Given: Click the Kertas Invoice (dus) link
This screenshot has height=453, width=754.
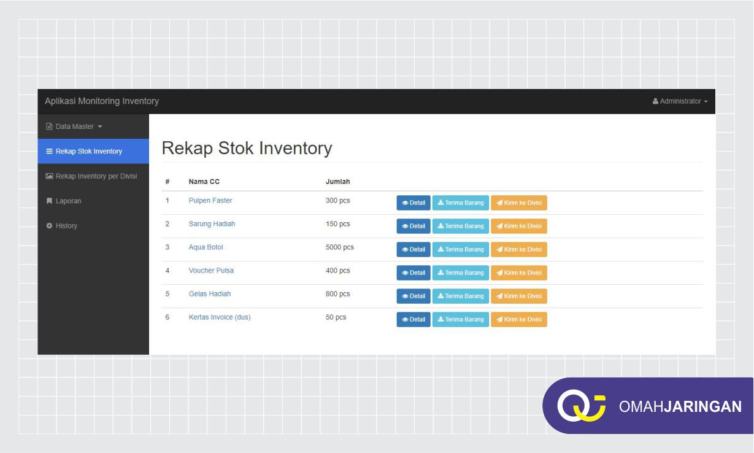Looking at the screenshot, I should (x=219, y=317).
